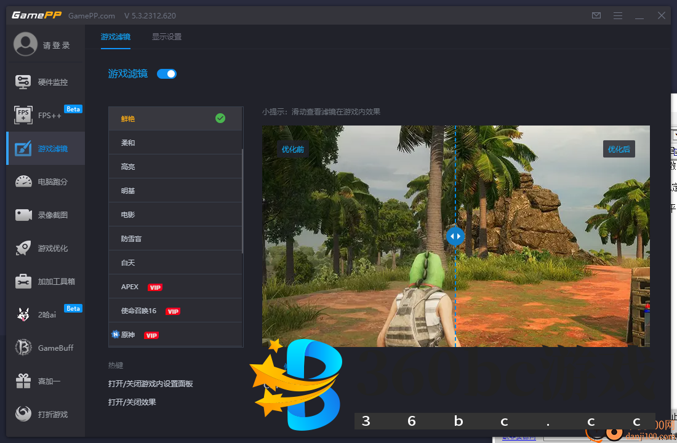Select the 游戏滤镜 tab
Viewport: 677px width, 443px height.
tap(115, 36)
